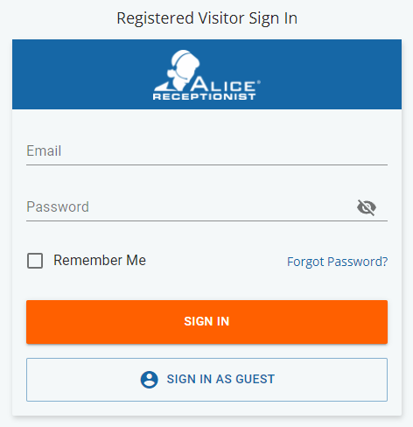Screen dimensions: 413x427
Task: Click the Registered Visitor Sign In heading
Action: 206,18
